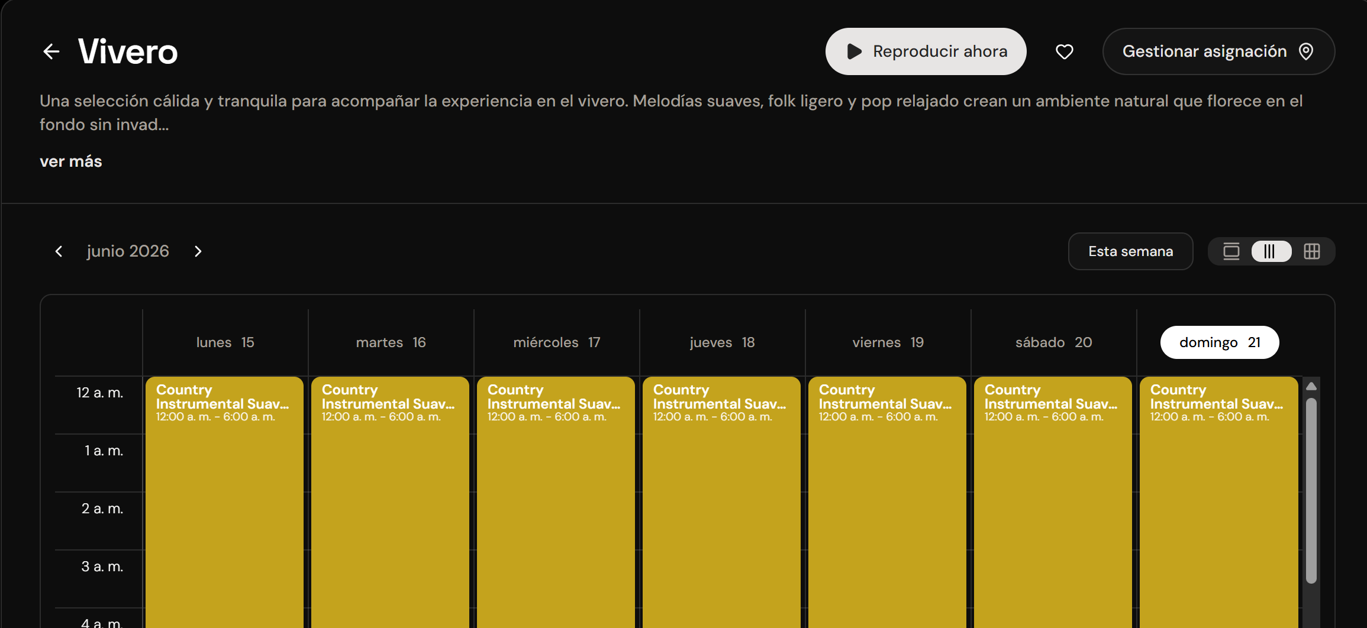
Task: Switch to month grid view icon
Action: point(1311,251)
